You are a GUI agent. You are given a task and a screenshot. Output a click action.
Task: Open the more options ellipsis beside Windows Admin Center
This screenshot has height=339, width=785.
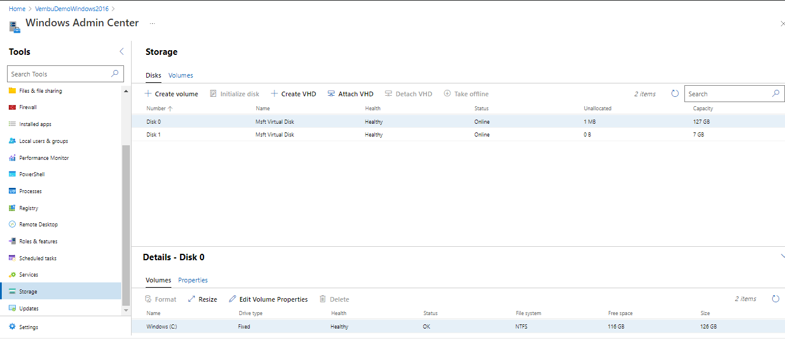point(153,24)
